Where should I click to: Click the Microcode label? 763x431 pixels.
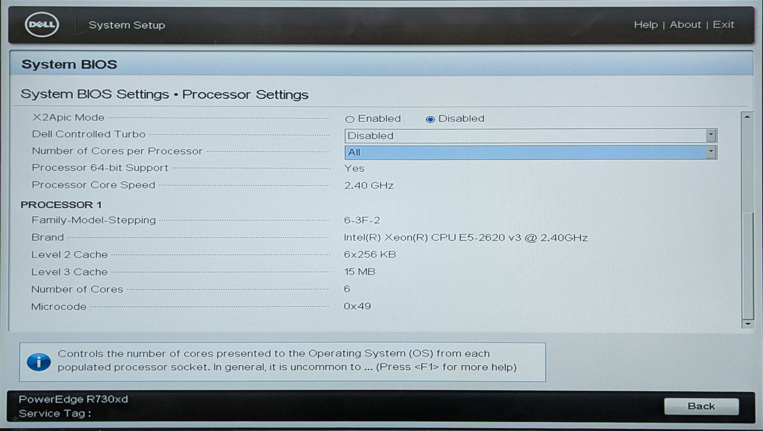(x=59, y=306)
